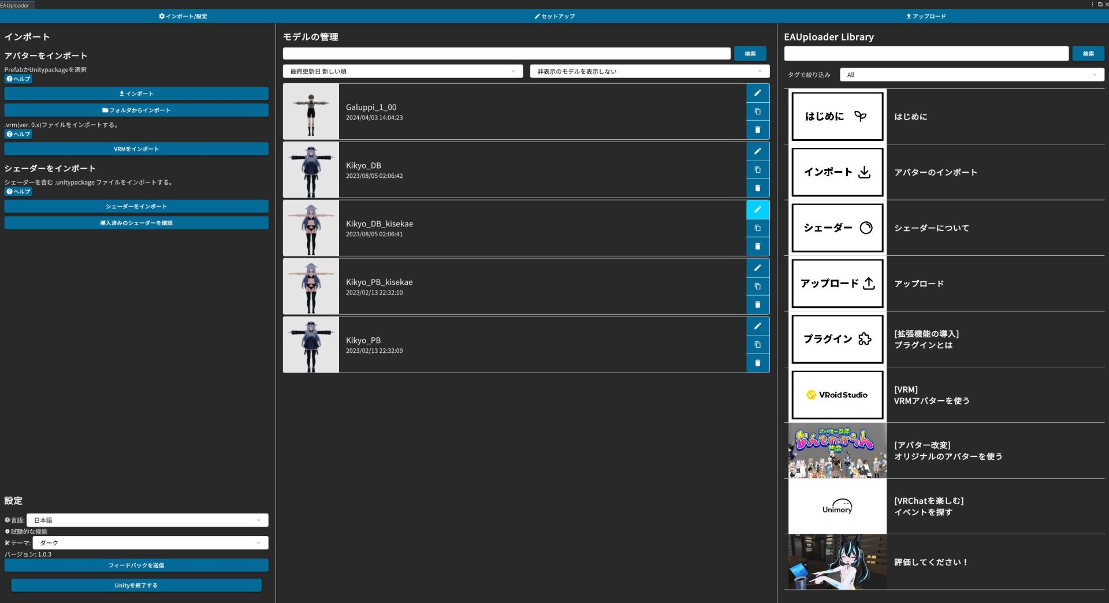Screen dimensions: 1109x603
Task: Switch to the アップロード tab
Action: tap(926, 16)
